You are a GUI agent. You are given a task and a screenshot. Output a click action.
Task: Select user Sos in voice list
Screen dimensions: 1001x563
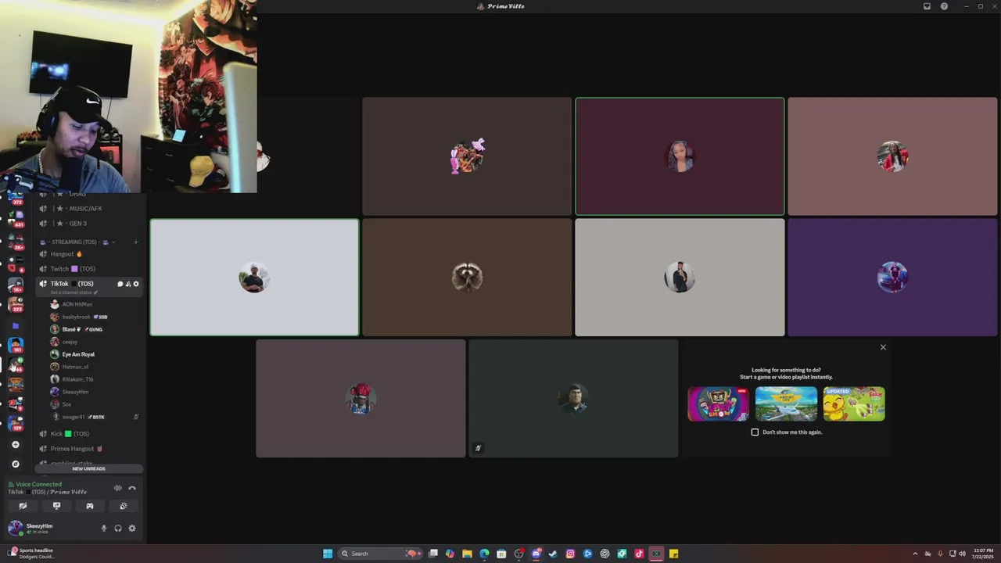(x=94, y=404)
